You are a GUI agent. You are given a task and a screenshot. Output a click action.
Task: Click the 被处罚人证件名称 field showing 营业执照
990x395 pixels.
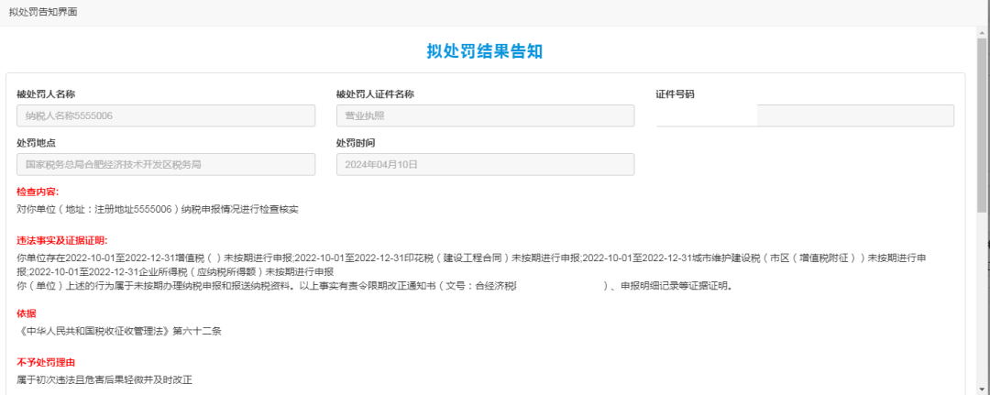point(486,115)
